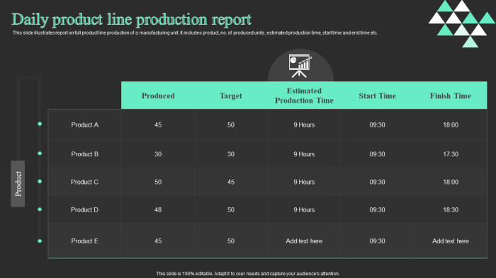Click the 'Target' column header
The width and height of the screenshot is (496, 278).
[231, 95]
